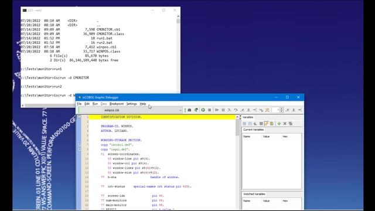Open the Run menu
The height and width of the screenshot is (211, 375).
pos(95,104)
